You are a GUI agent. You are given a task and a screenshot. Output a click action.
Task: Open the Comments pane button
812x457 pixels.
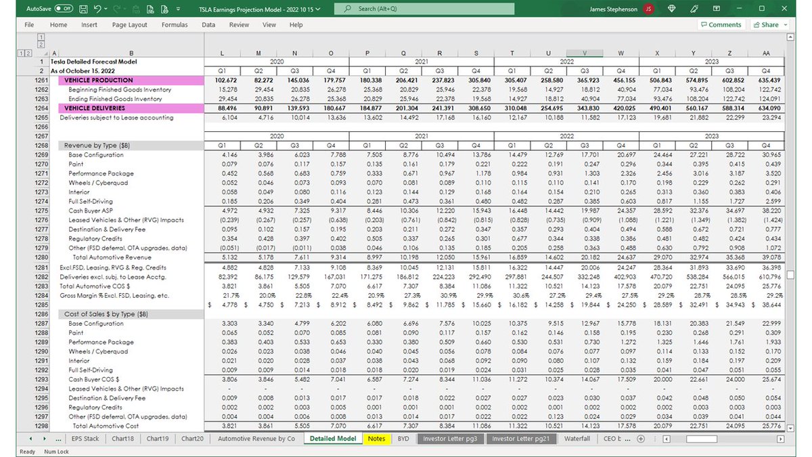pos(721,25)
